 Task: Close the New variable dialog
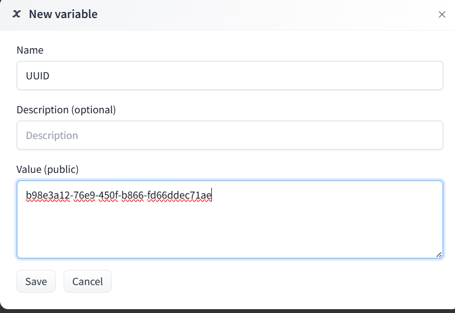(442, 15)
